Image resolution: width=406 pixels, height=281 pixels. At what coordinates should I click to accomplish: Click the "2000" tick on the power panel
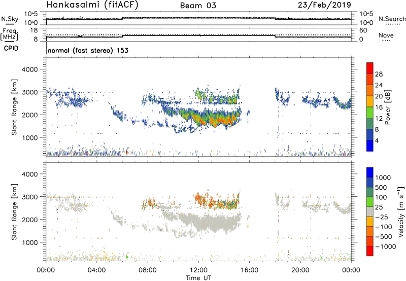(29, 115)
